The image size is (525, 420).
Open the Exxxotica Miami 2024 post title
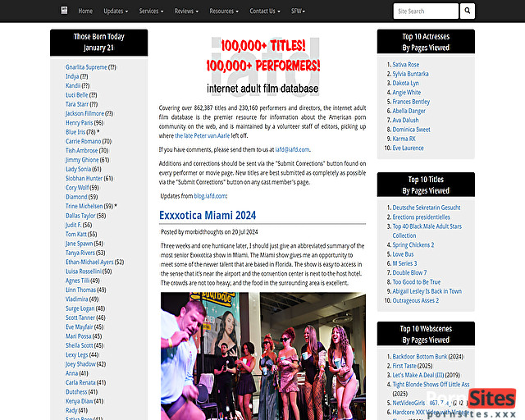tap(208, 215)
